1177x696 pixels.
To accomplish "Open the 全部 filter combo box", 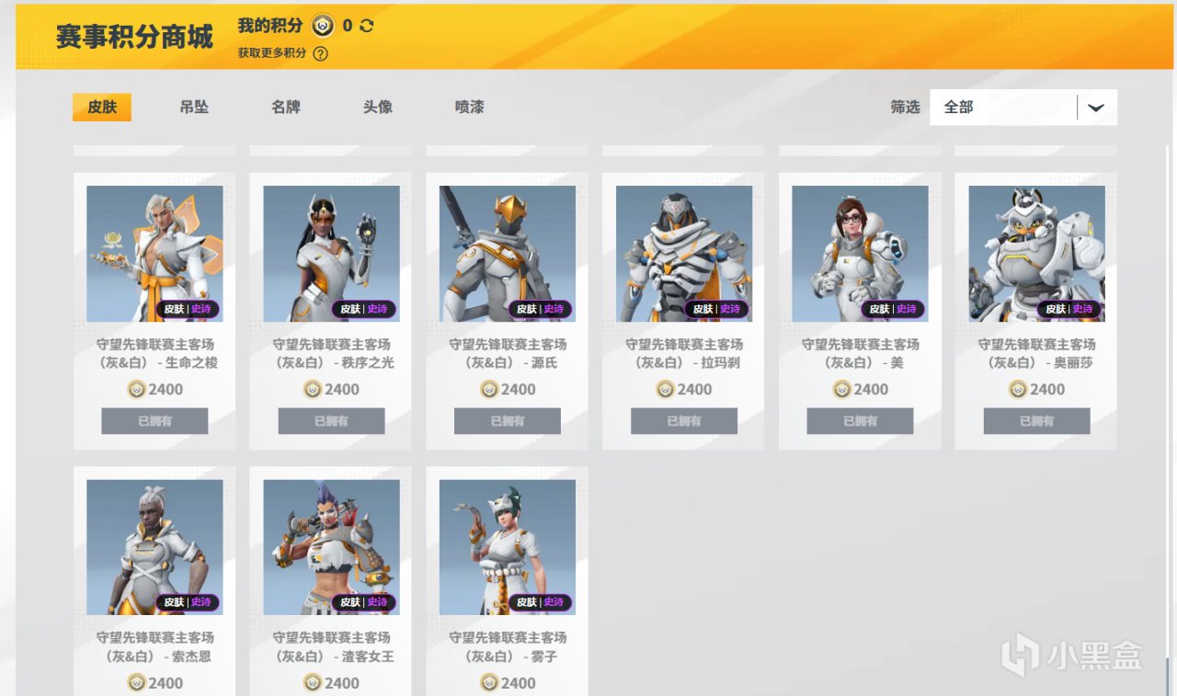I will tap(1023, 108).
